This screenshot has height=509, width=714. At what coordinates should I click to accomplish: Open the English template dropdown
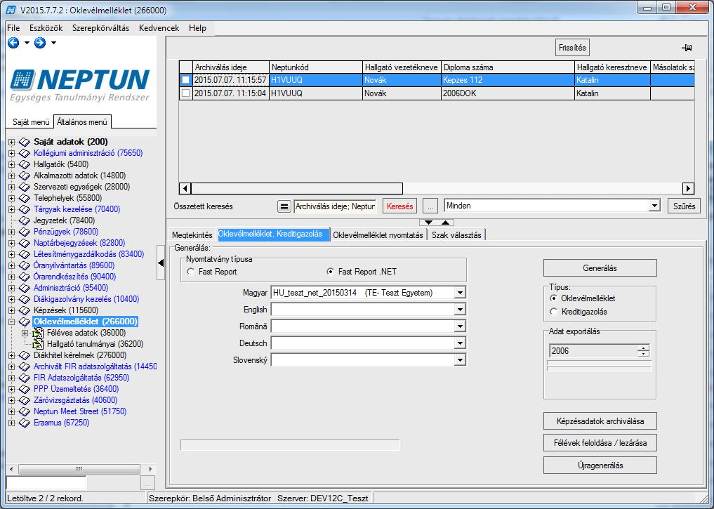tap(460, 310)
